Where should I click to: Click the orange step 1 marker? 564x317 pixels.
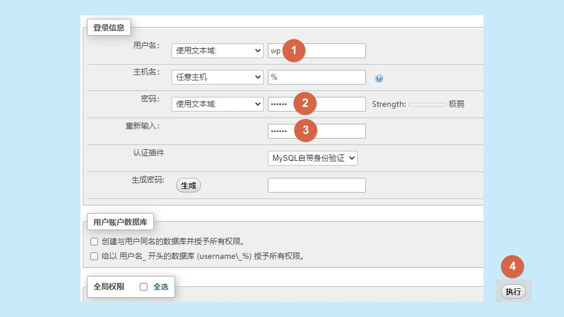click(x=294, y=50)
